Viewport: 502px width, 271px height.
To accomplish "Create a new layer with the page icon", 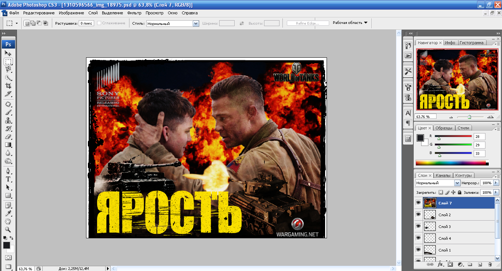I will 480,264.
